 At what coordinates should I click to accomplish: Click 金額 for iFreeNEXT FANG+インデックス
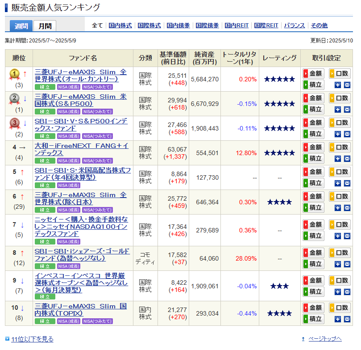(x=313, y=148)
